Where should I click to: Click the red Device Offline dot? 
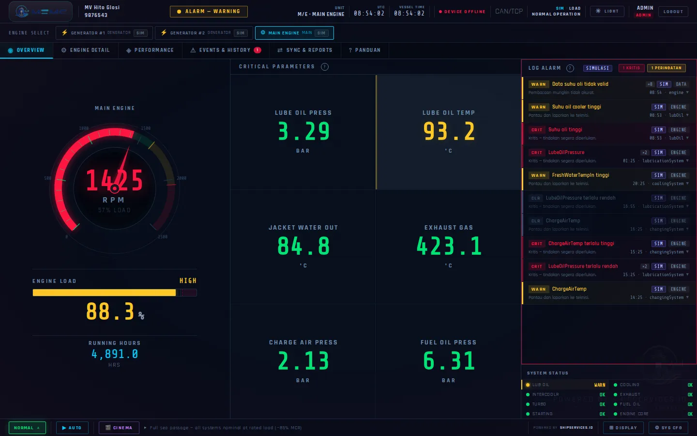click(x=440, y=12)
